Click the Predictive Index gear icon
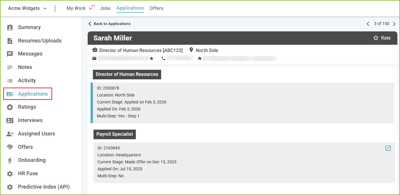 [10, 187]
